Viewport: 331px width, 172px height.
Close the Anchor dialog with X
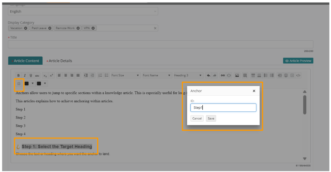(x=254, y=91)
